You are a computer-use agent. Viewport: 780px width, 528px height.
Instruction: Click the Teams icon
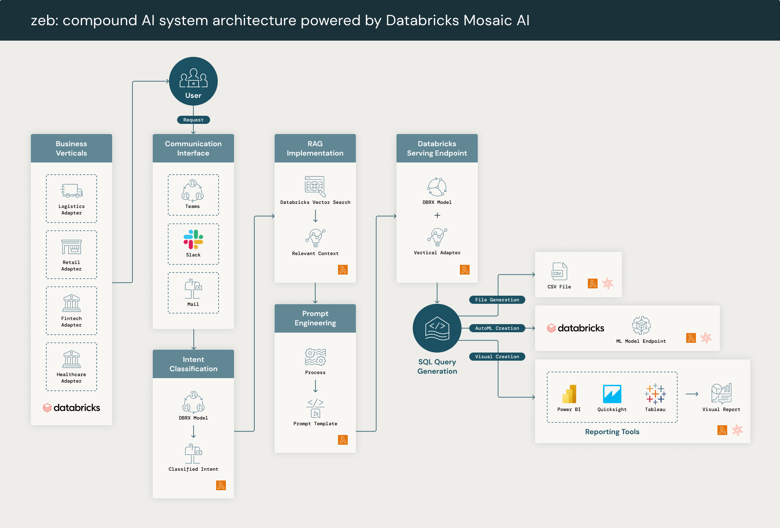point(193,190)
